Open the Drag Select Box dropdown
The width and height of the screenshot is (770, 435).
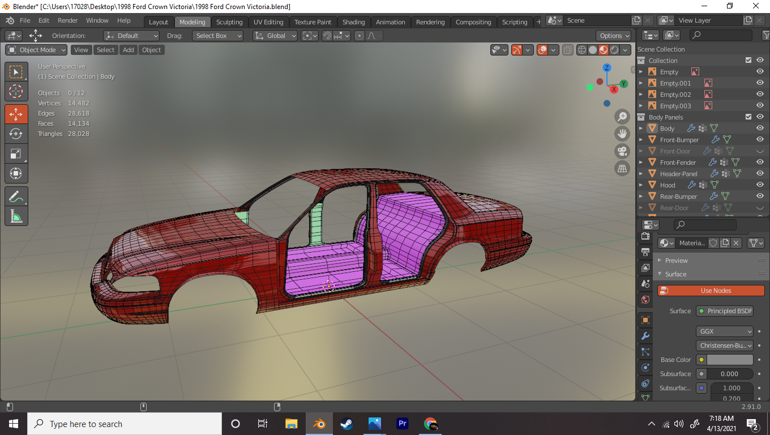(218, 36)
